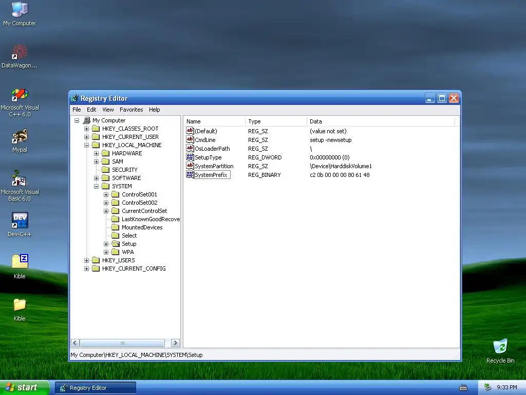
Task: Click LastKnownGoodRecovery folder icon
Action: pyautogui.click(x=116, y=219)
